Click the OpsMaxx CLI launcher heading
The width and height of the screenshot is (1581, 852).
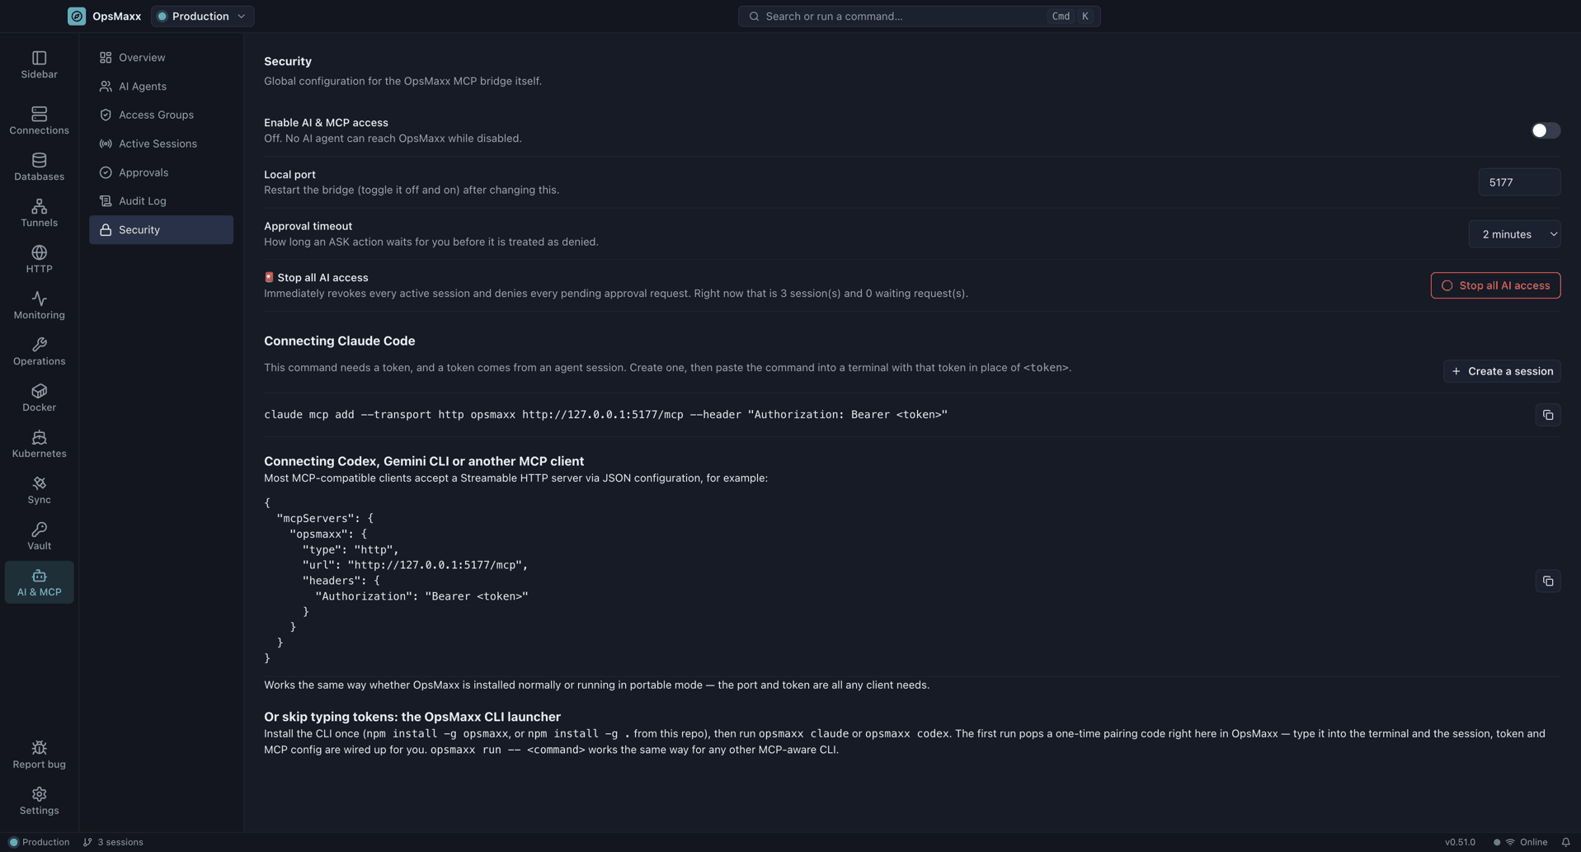pos(412,717)
